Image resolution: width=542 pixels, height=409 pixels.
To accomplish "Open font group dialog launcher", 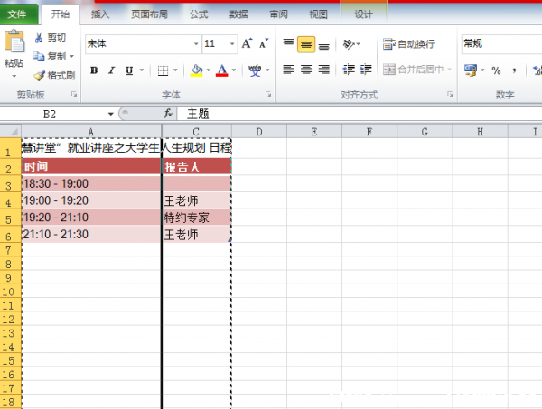I will click(268, 94).
